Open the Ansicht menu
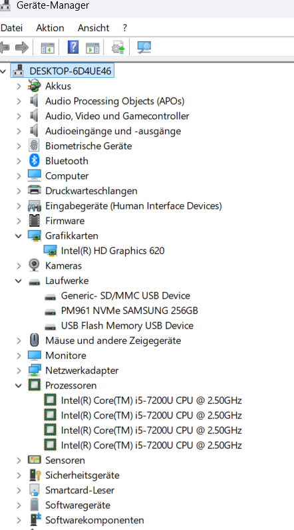 (x=93, y=28)
